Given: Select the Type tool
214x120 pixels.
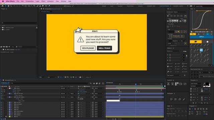Looking at the screenshot, I should pos(34,6).
